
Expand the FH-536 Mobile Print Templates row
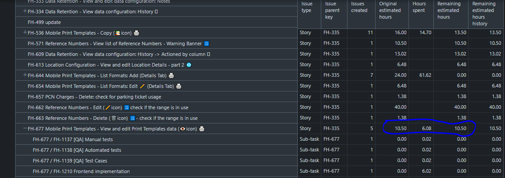[x=25, y=33]
